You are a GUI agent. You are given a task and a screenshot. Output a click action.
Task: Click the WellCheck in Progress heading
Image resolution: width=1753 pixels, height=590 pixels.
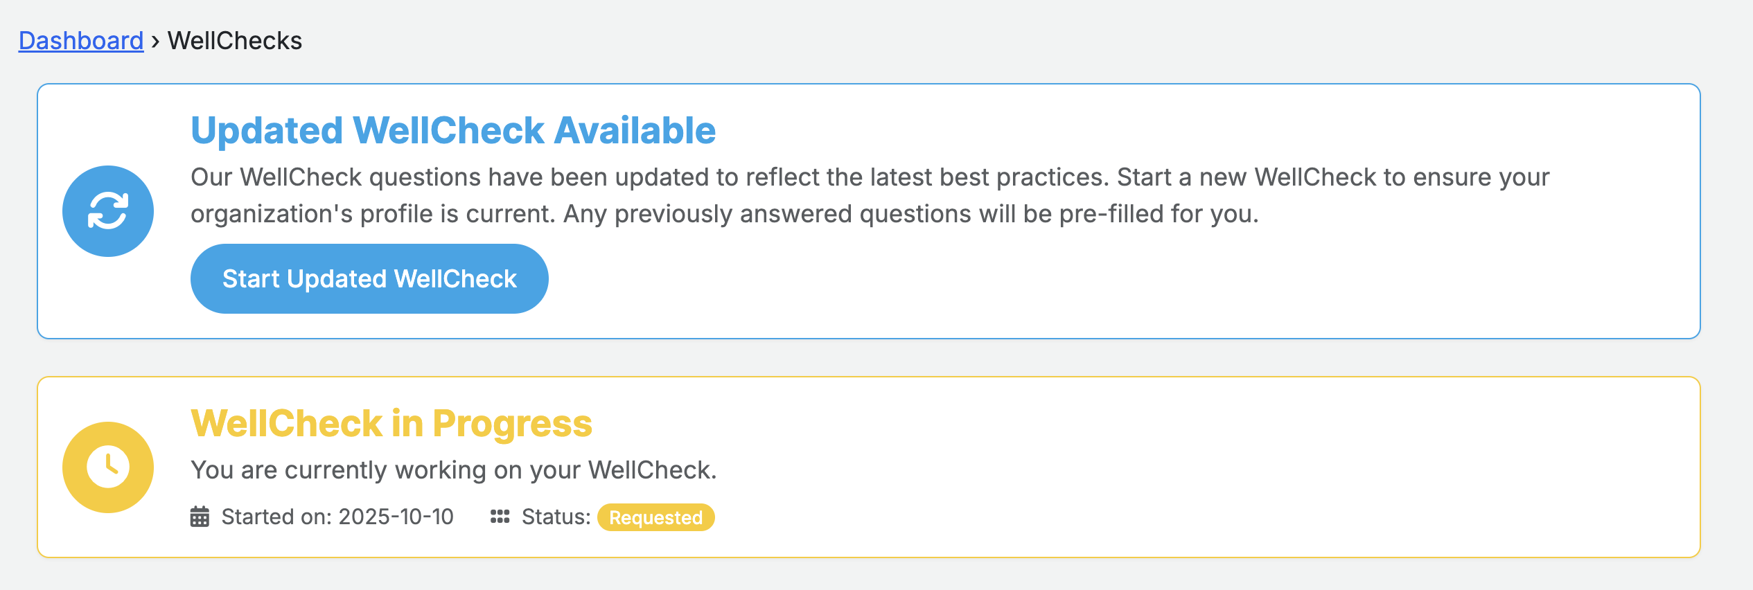(x=391, y=423)
